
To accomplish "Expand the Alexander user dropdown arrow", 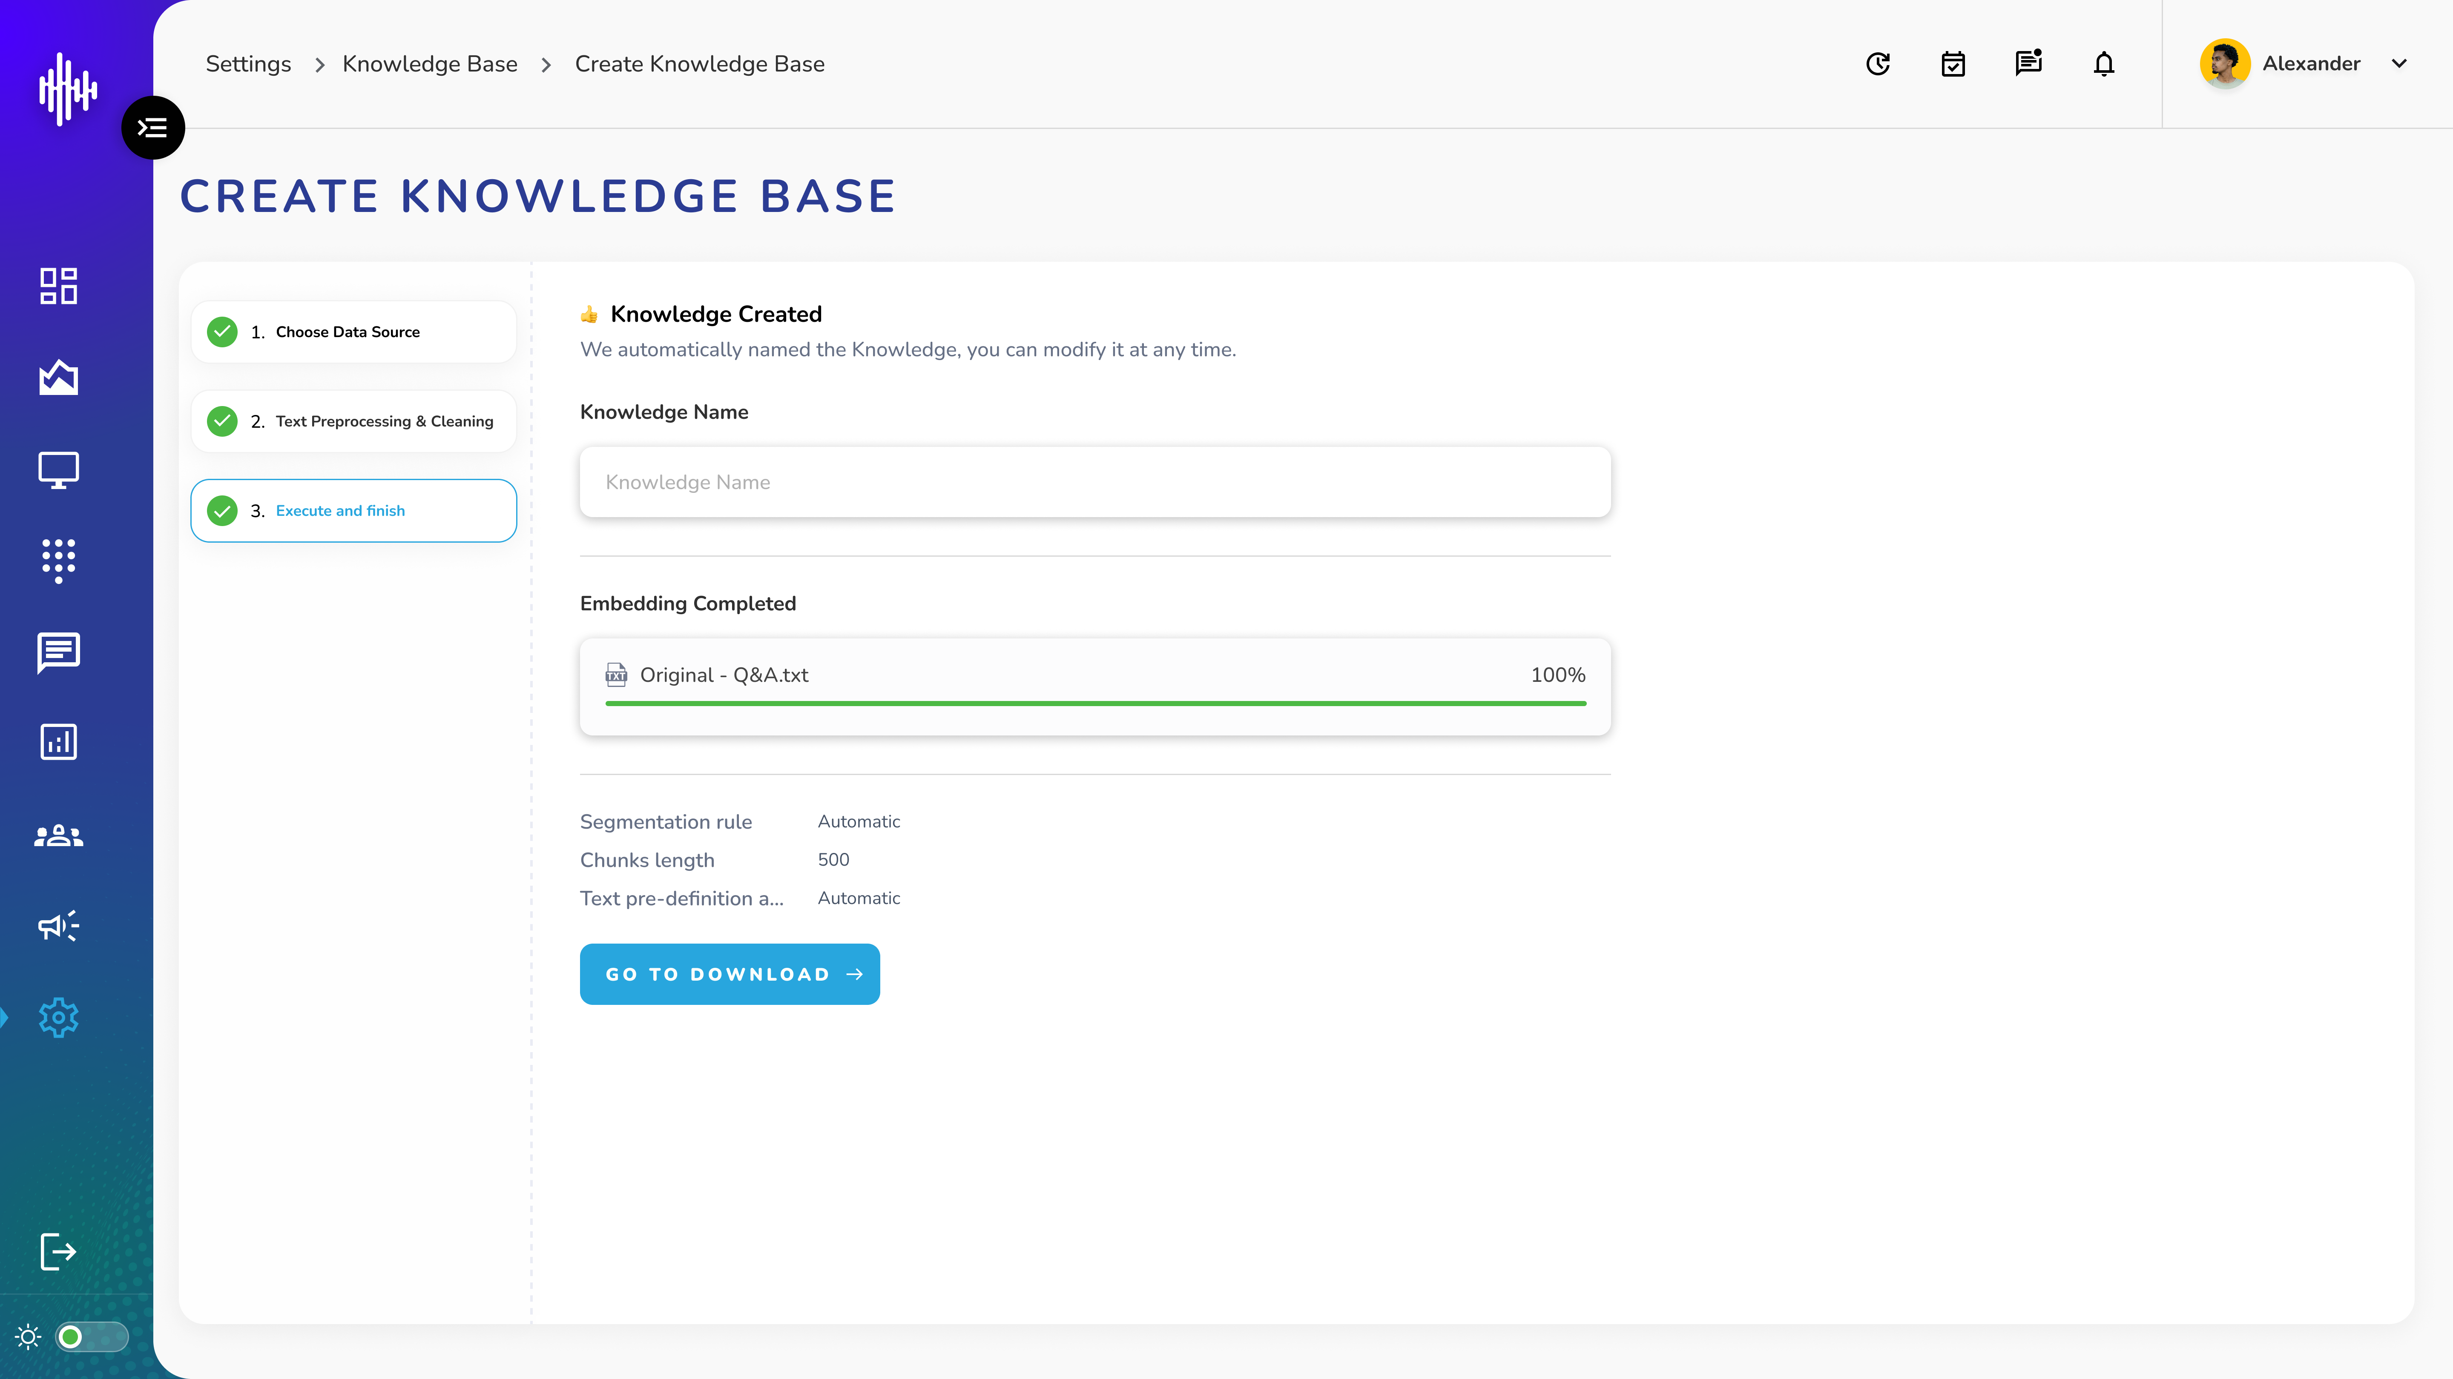I will [2400, 64].
